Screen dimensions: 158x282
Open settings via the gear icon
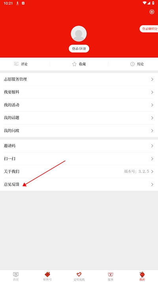coord(152,12)
